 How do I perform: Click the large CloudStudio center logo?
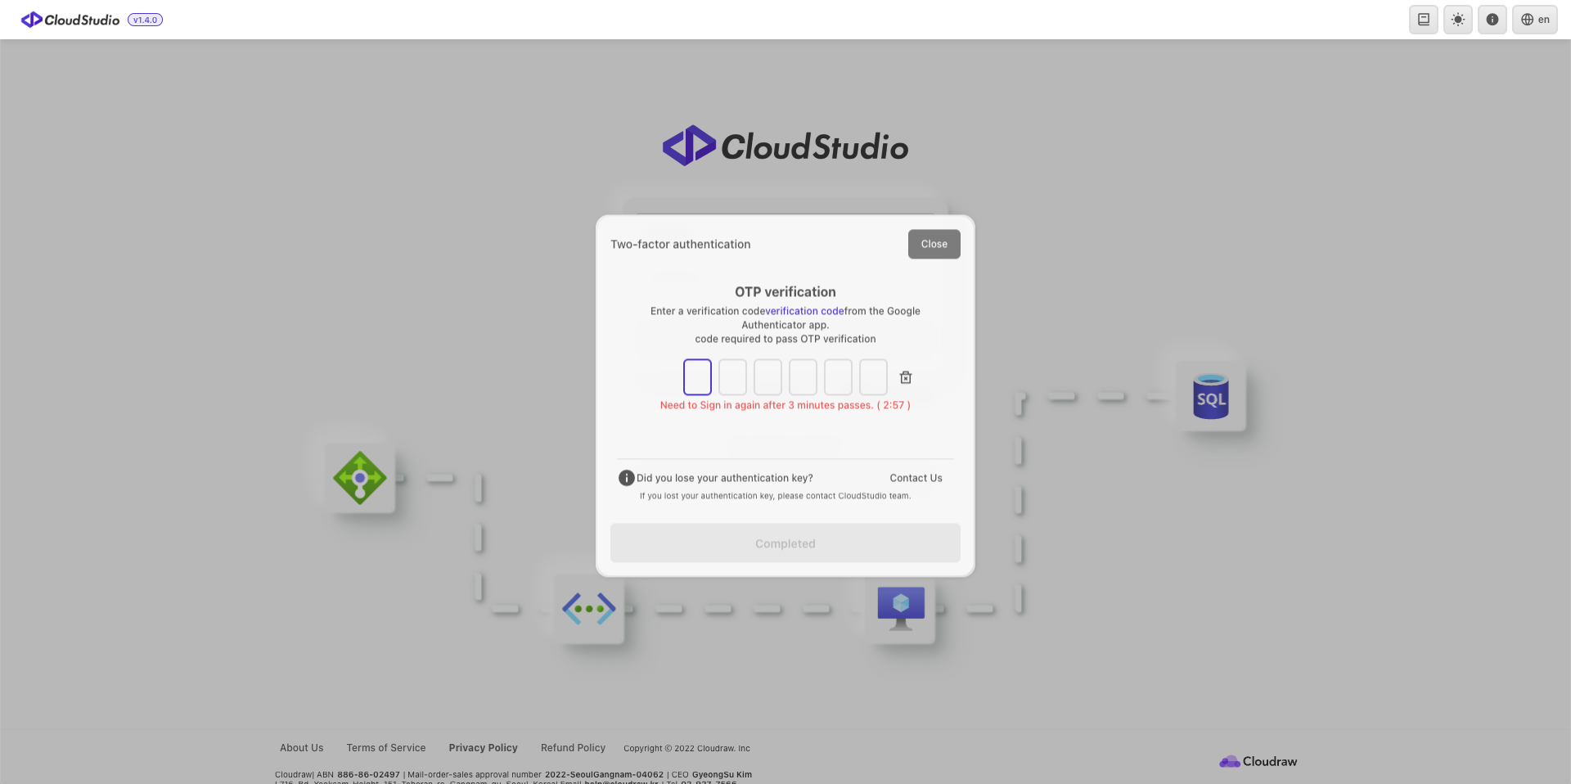(x=785, y=146)
